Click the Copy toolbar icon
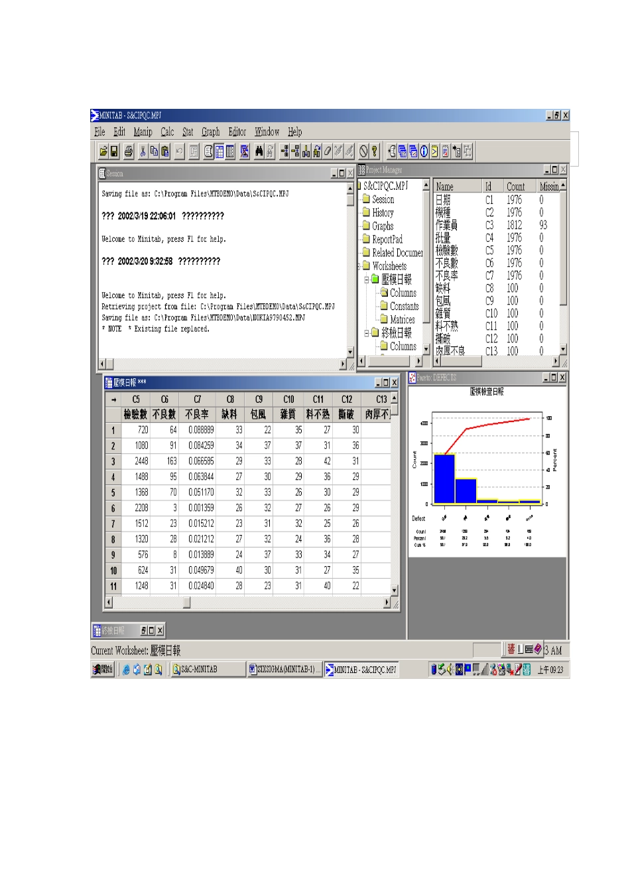630x892 pixels. 154,152
